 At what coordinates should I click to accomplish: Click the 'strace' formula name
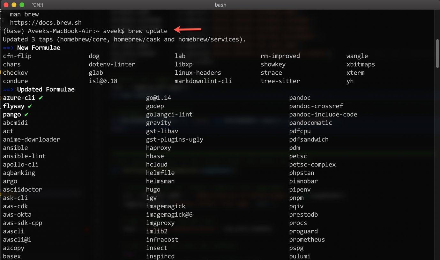click(271, 73)
